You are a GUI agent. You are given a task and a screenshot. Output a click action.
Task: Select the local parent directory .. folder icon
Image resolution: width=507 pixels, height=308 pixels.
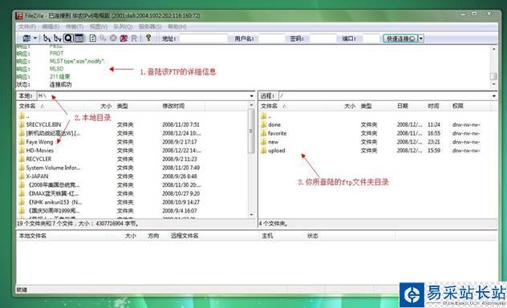click(x=22, y=115)
